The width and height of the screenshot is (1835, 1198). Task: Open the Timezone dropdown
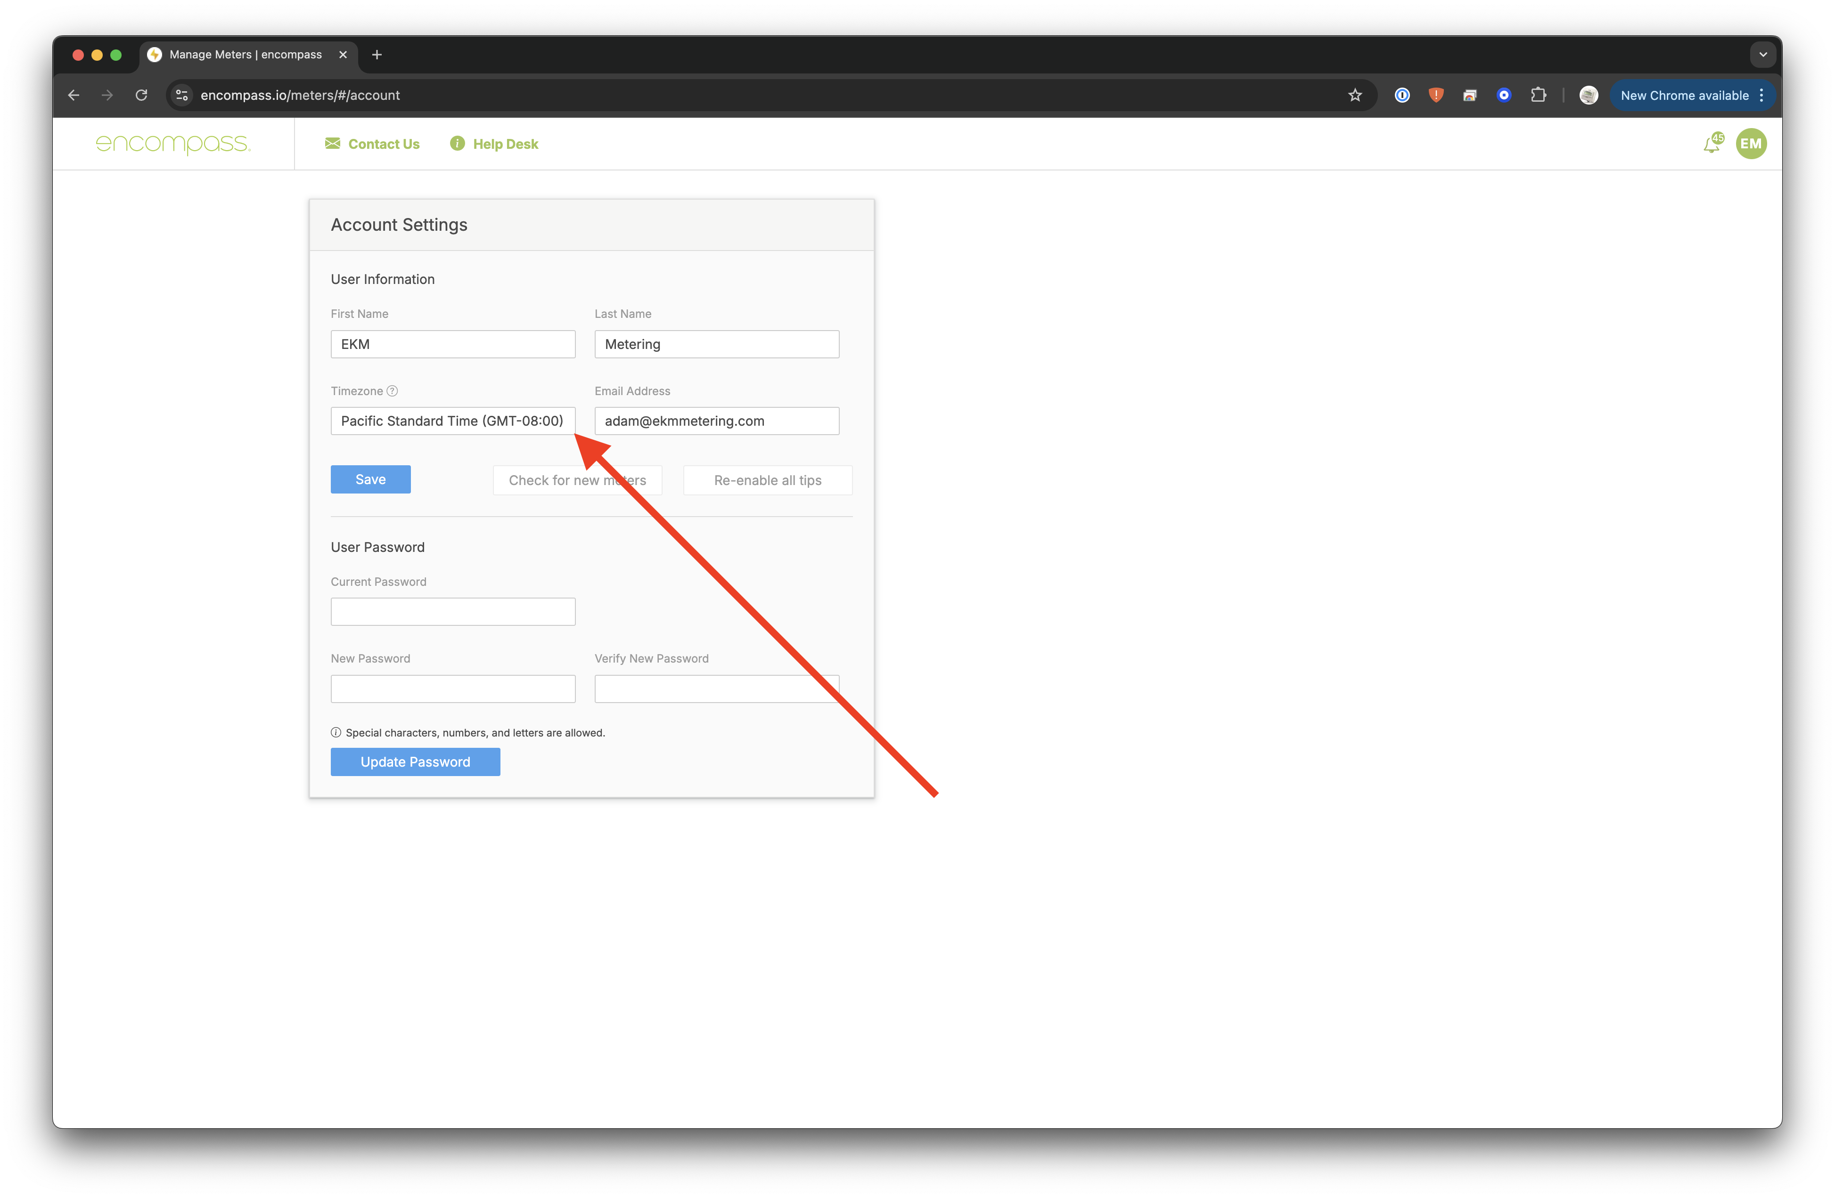tap(452, 421)
